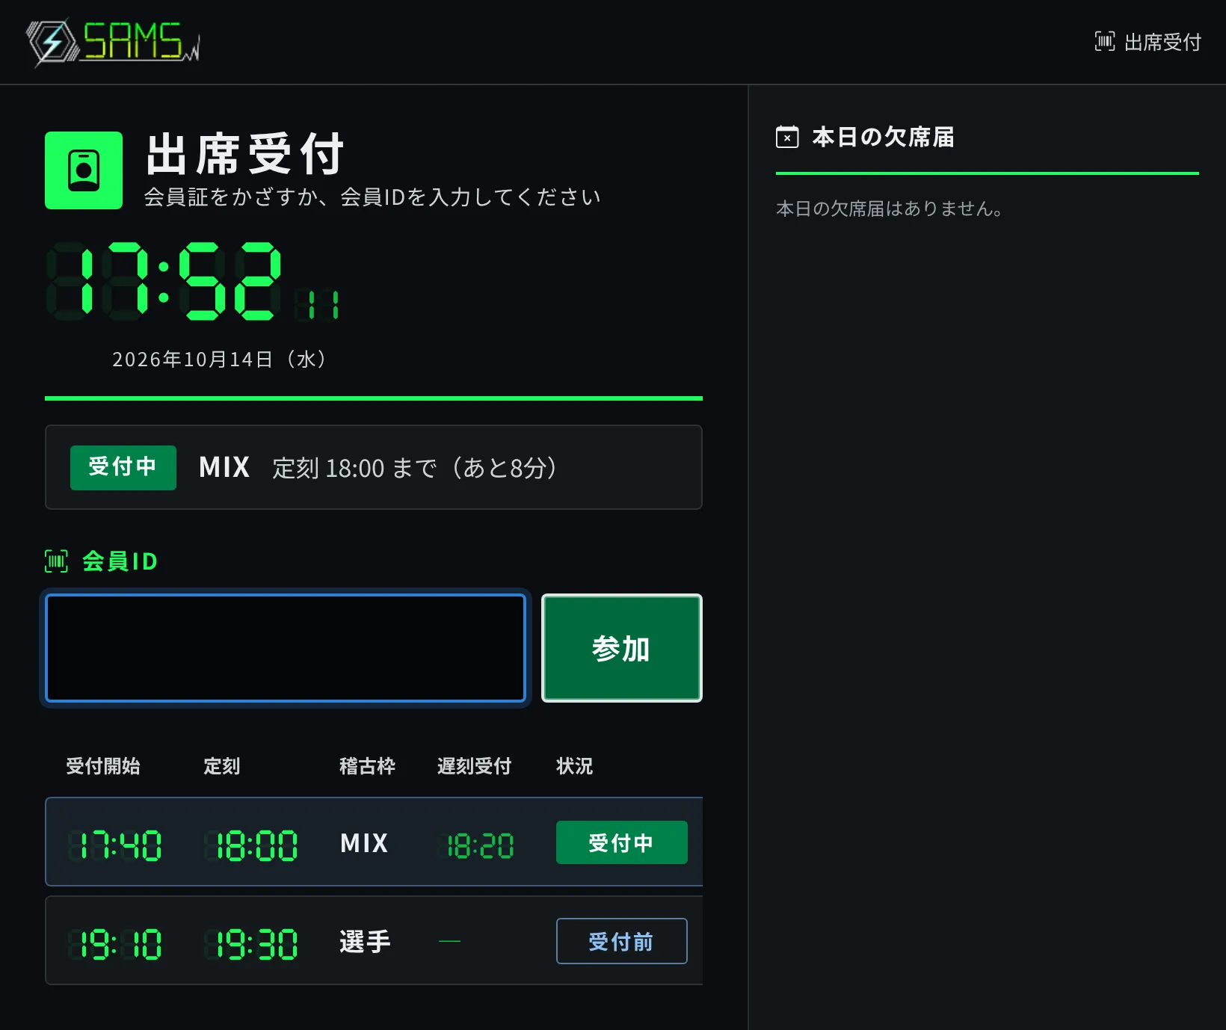This screenshot has height=1030, width=1226.
Task: Click the 18:20 late reception time
Action: point(476,846)
